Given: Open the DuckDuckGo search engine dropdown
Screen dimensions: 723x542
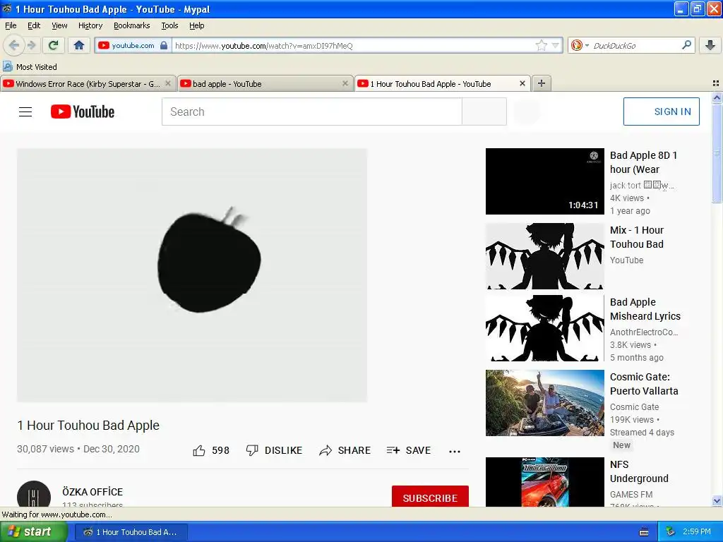Looking at the screenshot, I should coord(580,45).
